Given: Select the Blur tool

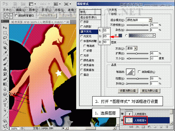Looking at the screenshot, I should (x=5, y=89).
